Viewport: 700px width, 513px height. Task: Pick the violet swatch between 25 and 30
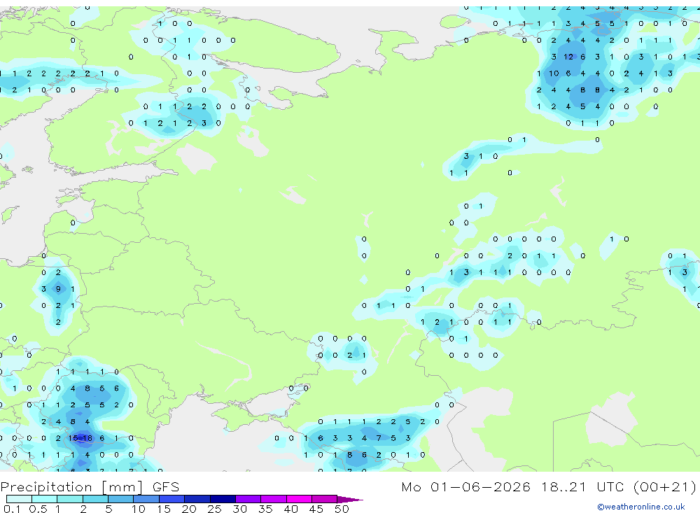223,499
